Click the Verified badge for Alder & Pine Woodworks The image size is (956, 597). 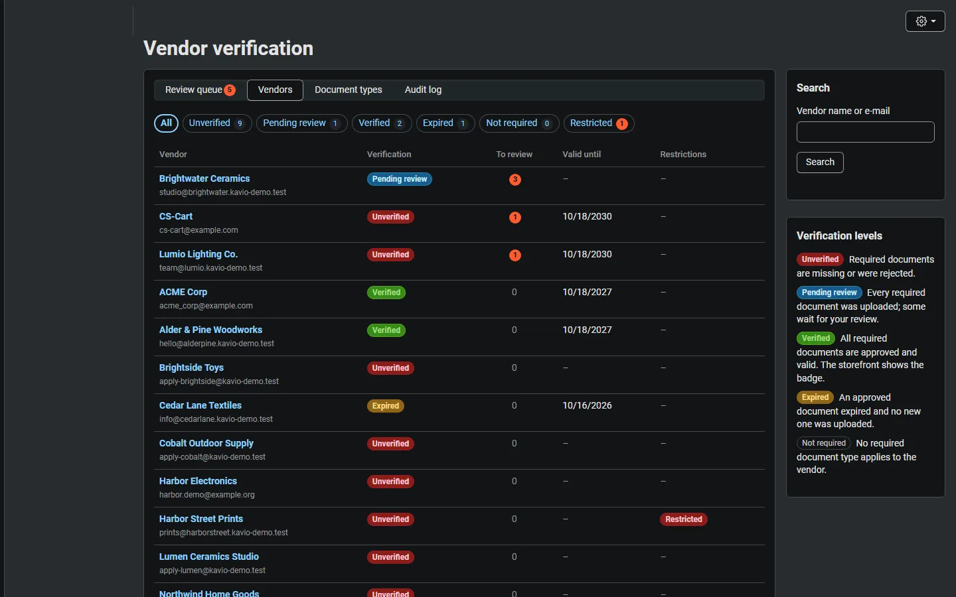point(386,330)
